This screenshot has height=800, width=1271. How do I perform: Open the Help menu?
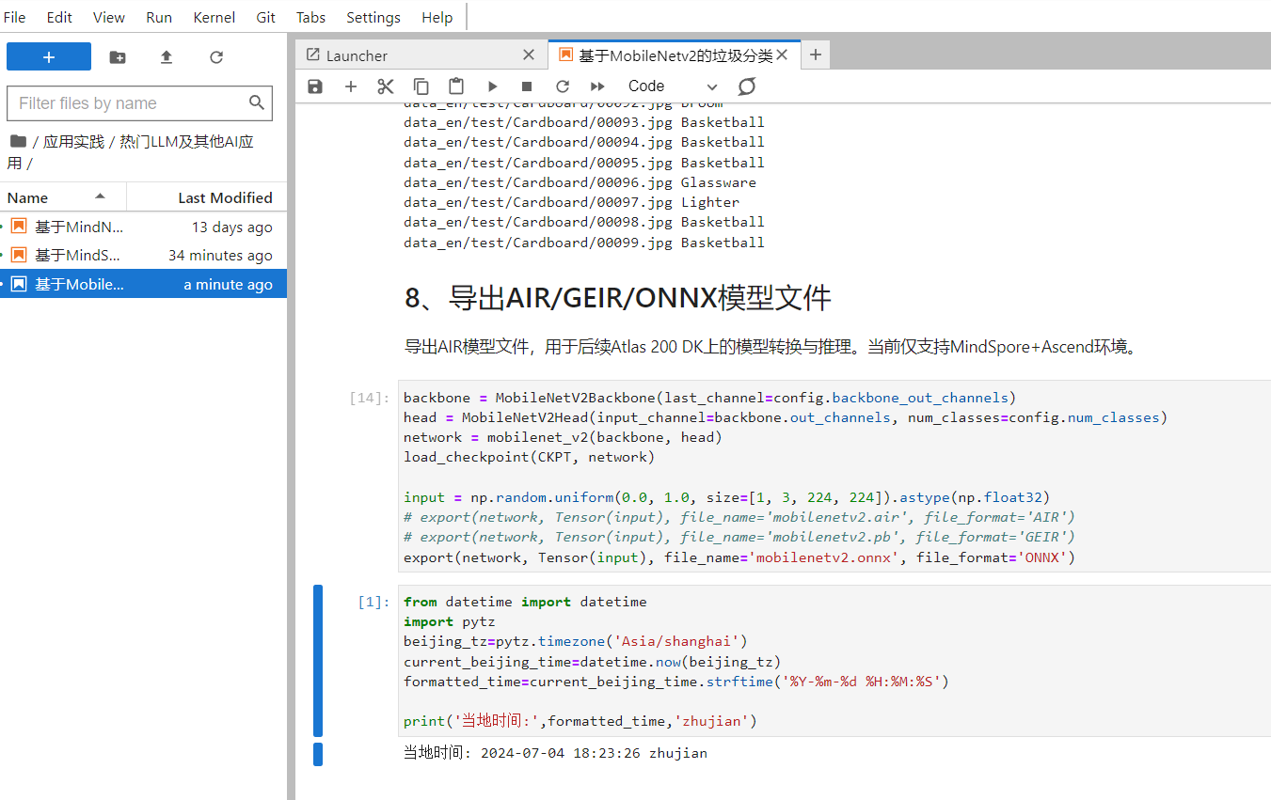coord(437,17)
